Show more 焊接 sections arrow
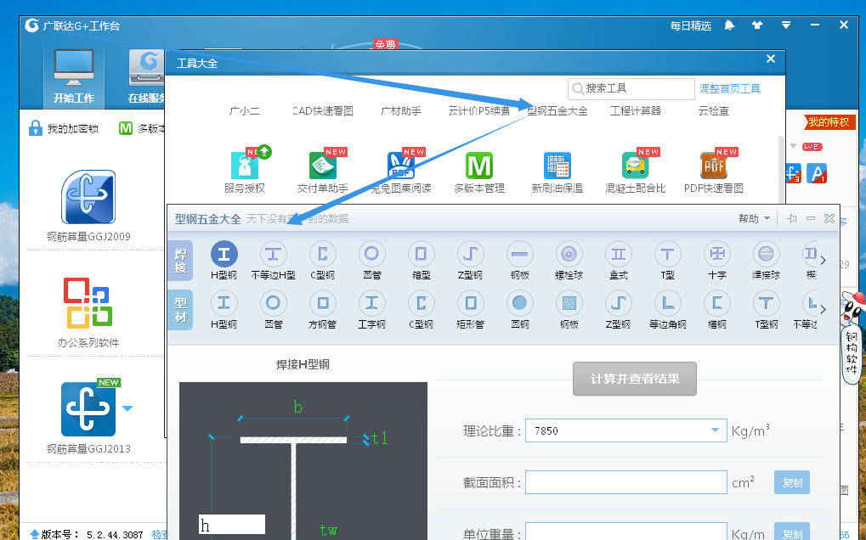 [x=823, y=260]
